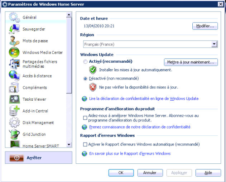Click the Windows Media Center logo icon

pyautogui.click(x=14, y=52)
